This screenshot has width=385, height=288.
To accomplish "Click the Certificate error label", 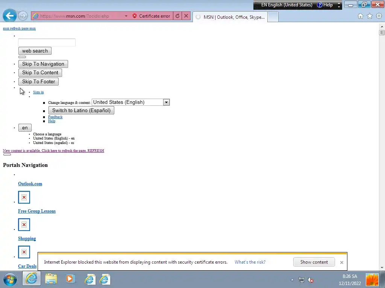I will 155,16.
